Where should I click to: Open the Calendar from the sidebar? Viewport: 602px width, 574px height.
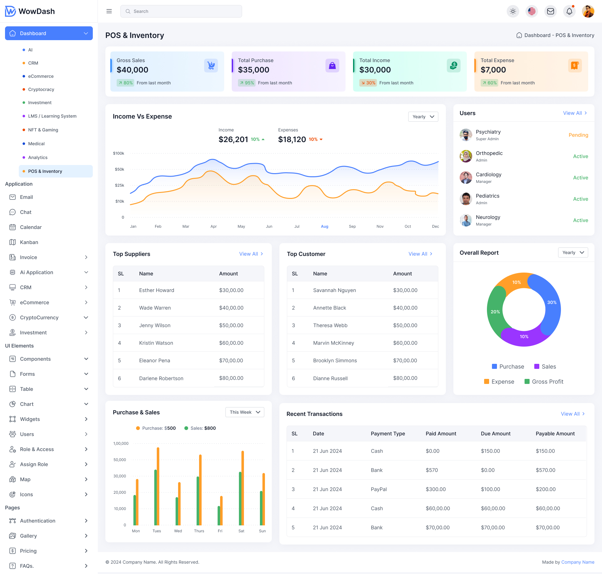tap(31, 227)
